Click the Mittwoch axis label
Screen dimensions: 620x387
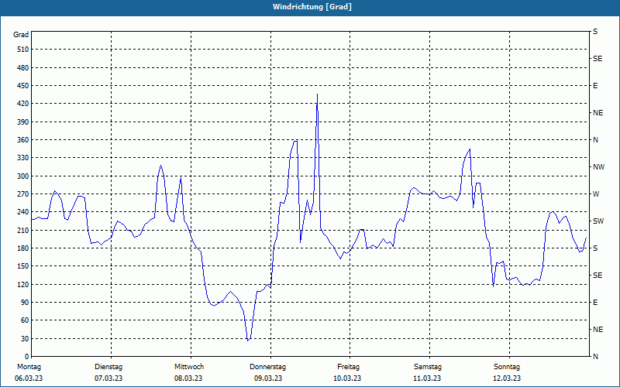pyautogui.click(x=189, y=367)
